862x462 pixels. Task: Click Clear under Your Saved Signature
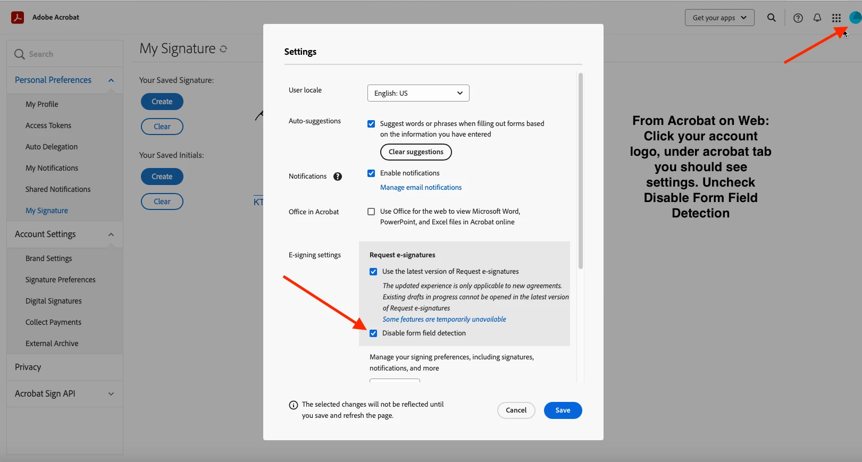[x=162, y=127]
